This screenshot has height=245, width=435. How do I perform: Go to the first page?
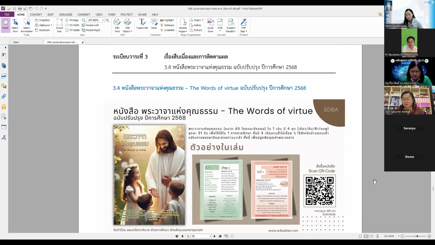coord(177,236)
